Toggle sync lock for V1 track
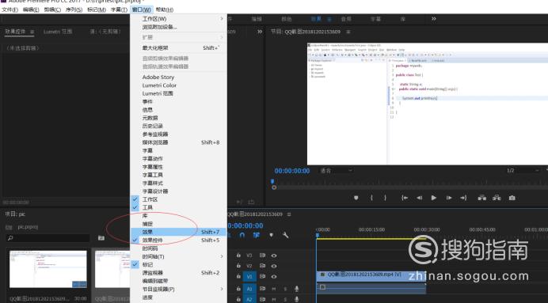 click(x=262, y=276)
